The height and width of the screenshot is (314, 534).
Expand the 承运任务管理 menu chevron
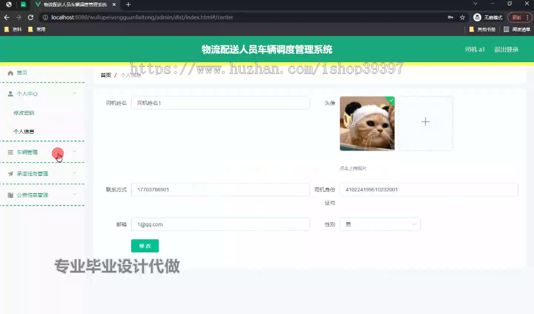coord(75,173)
